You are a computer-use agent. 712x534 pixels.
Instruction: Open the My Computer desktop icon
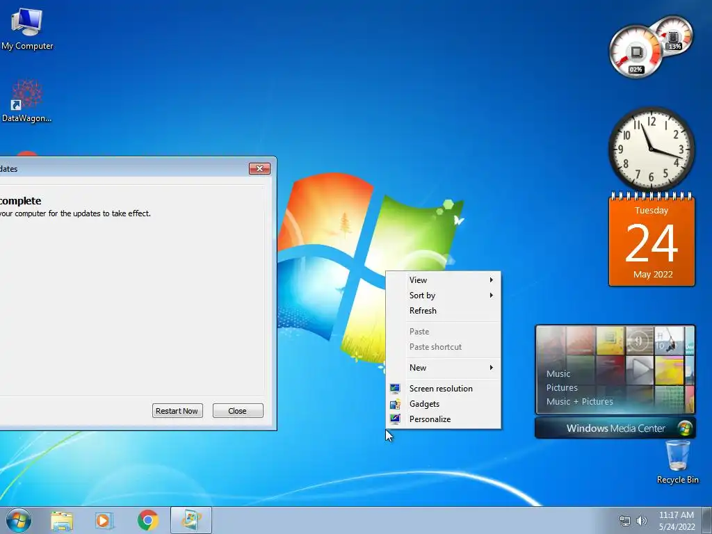click(27, 28)
